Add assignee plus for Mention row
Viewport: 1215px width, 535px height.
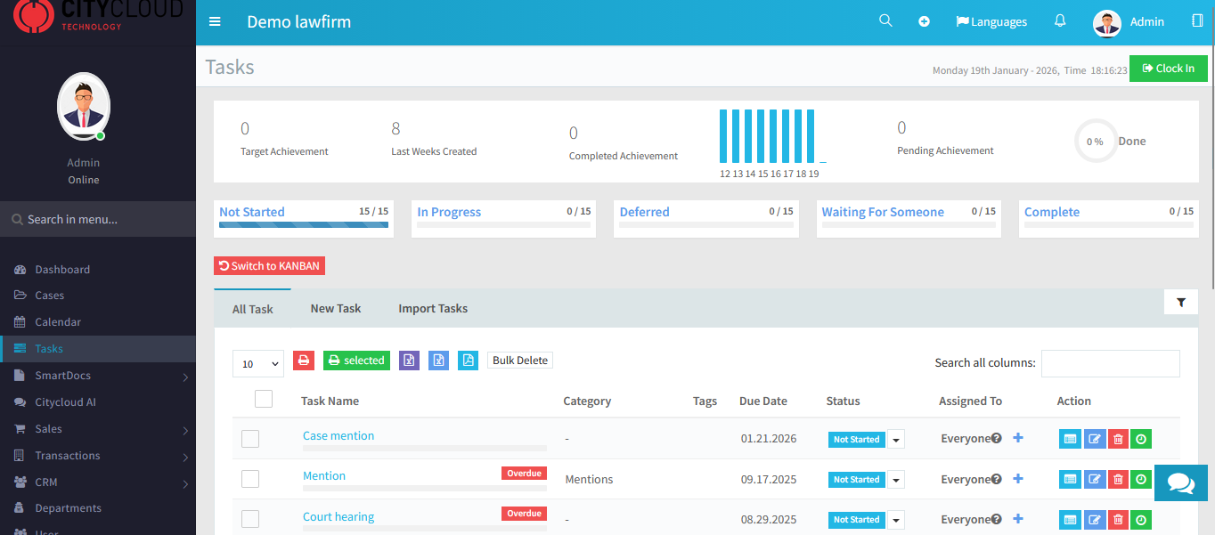tap(1018, 479)
